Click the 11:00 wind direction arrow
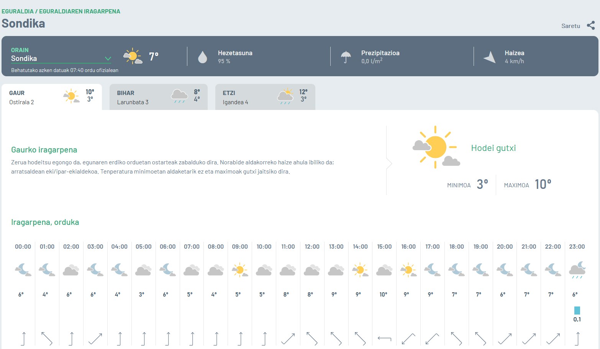 (288, 339)
